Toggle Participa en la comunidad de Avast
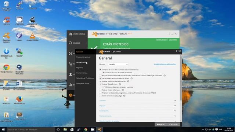Image resolution: width=235 pixels, height=132 pixels. pos(100,78)
